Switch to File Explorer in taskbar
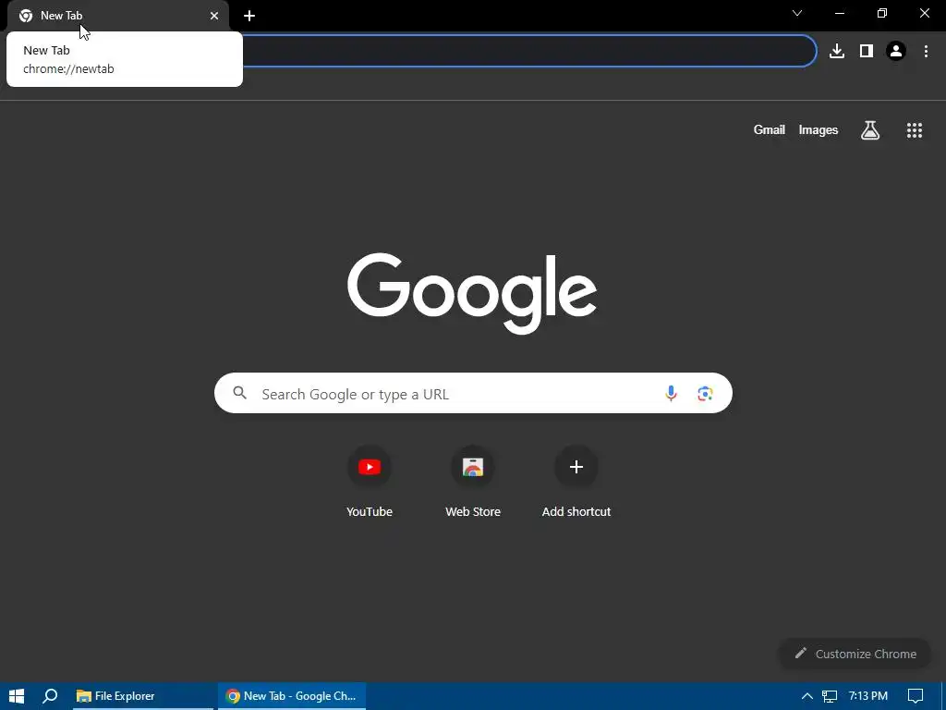 tap(143, 696)
